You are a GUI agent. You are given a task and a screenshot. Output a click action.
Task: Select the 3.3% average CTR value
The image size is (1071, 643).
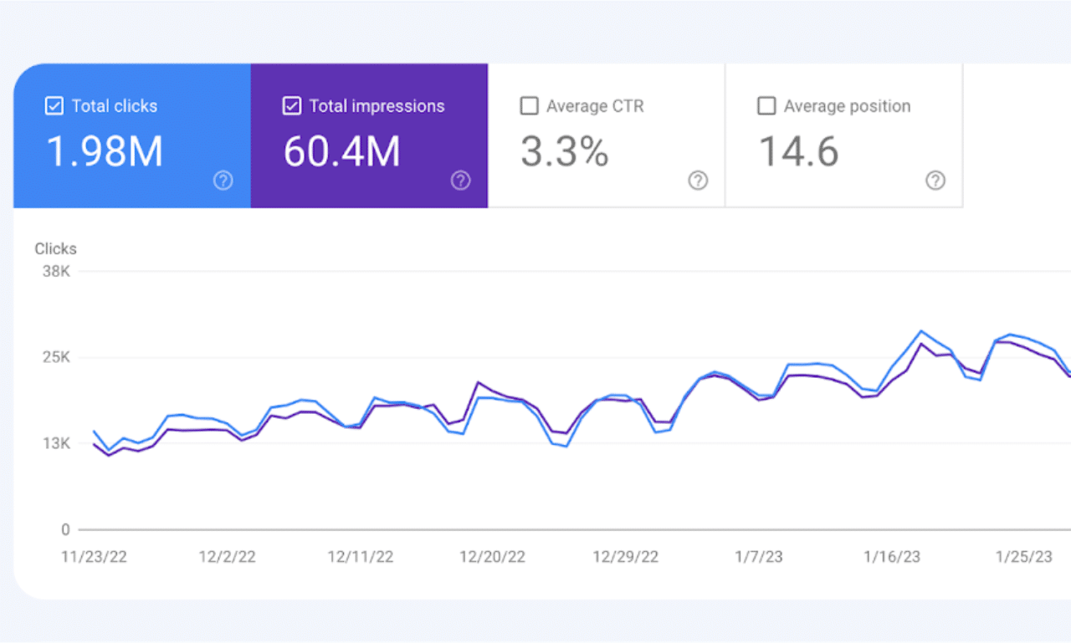pos(564,152)
